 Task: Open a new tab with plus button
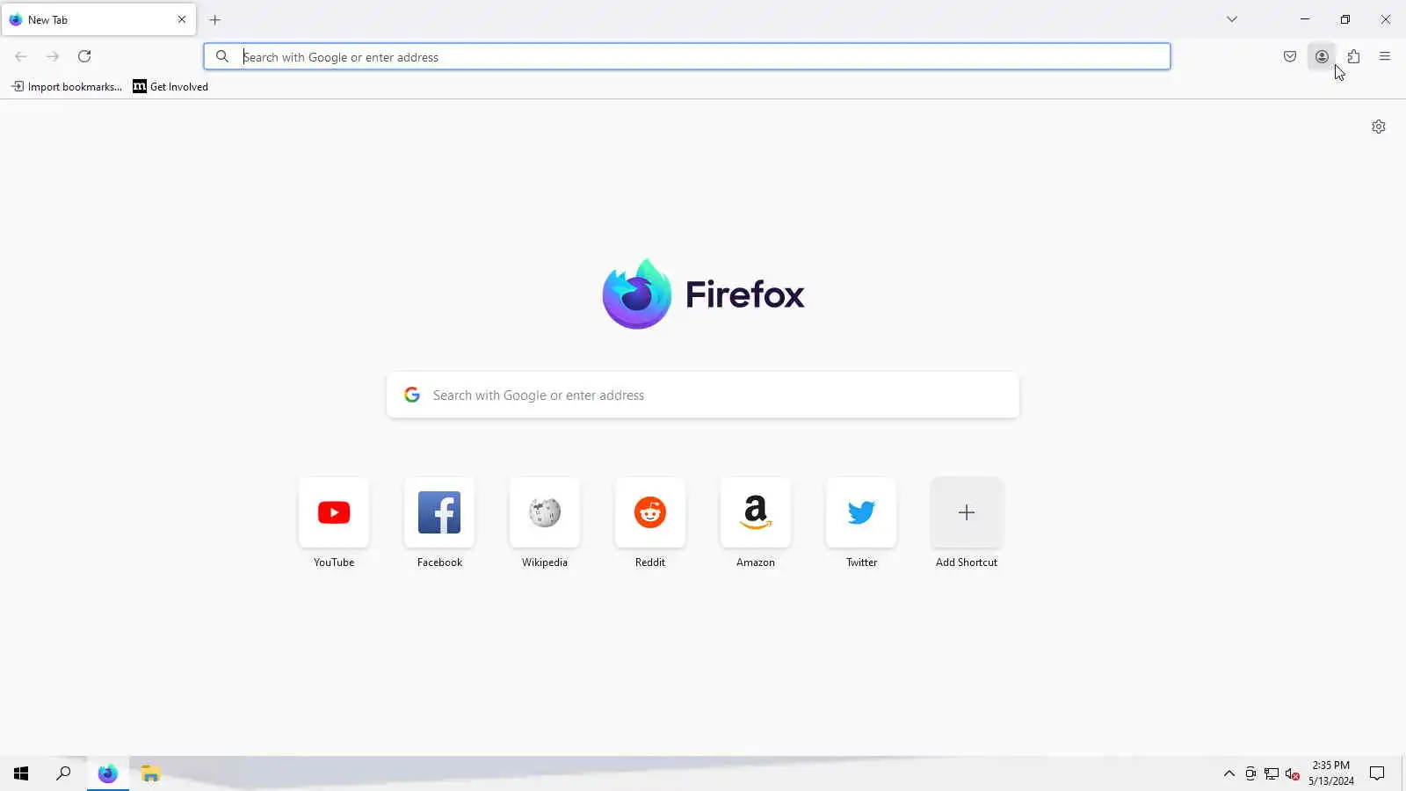coord(214,19)
